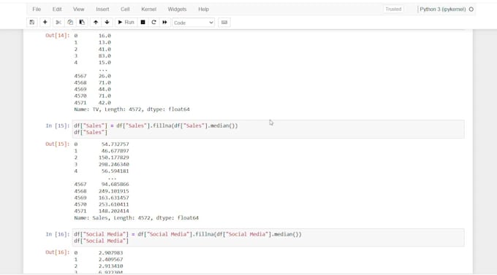Run the selected cell
This screenshot has width=497, height=275.
coord(126,23)
